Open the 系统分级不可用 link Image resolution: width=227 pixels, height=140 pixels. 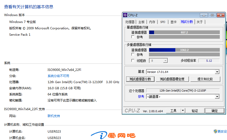tap(58, 76)
